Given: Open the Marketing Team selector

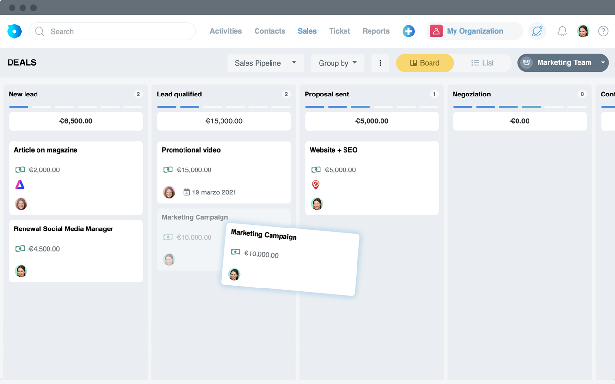Looking at the screenshot, I should 563,62.
